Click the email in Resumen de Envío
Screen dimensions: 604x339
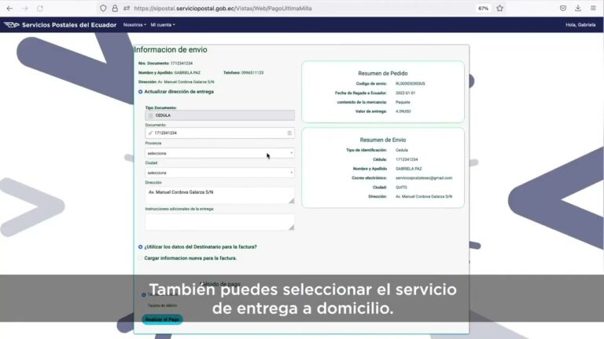click(424, 178)
